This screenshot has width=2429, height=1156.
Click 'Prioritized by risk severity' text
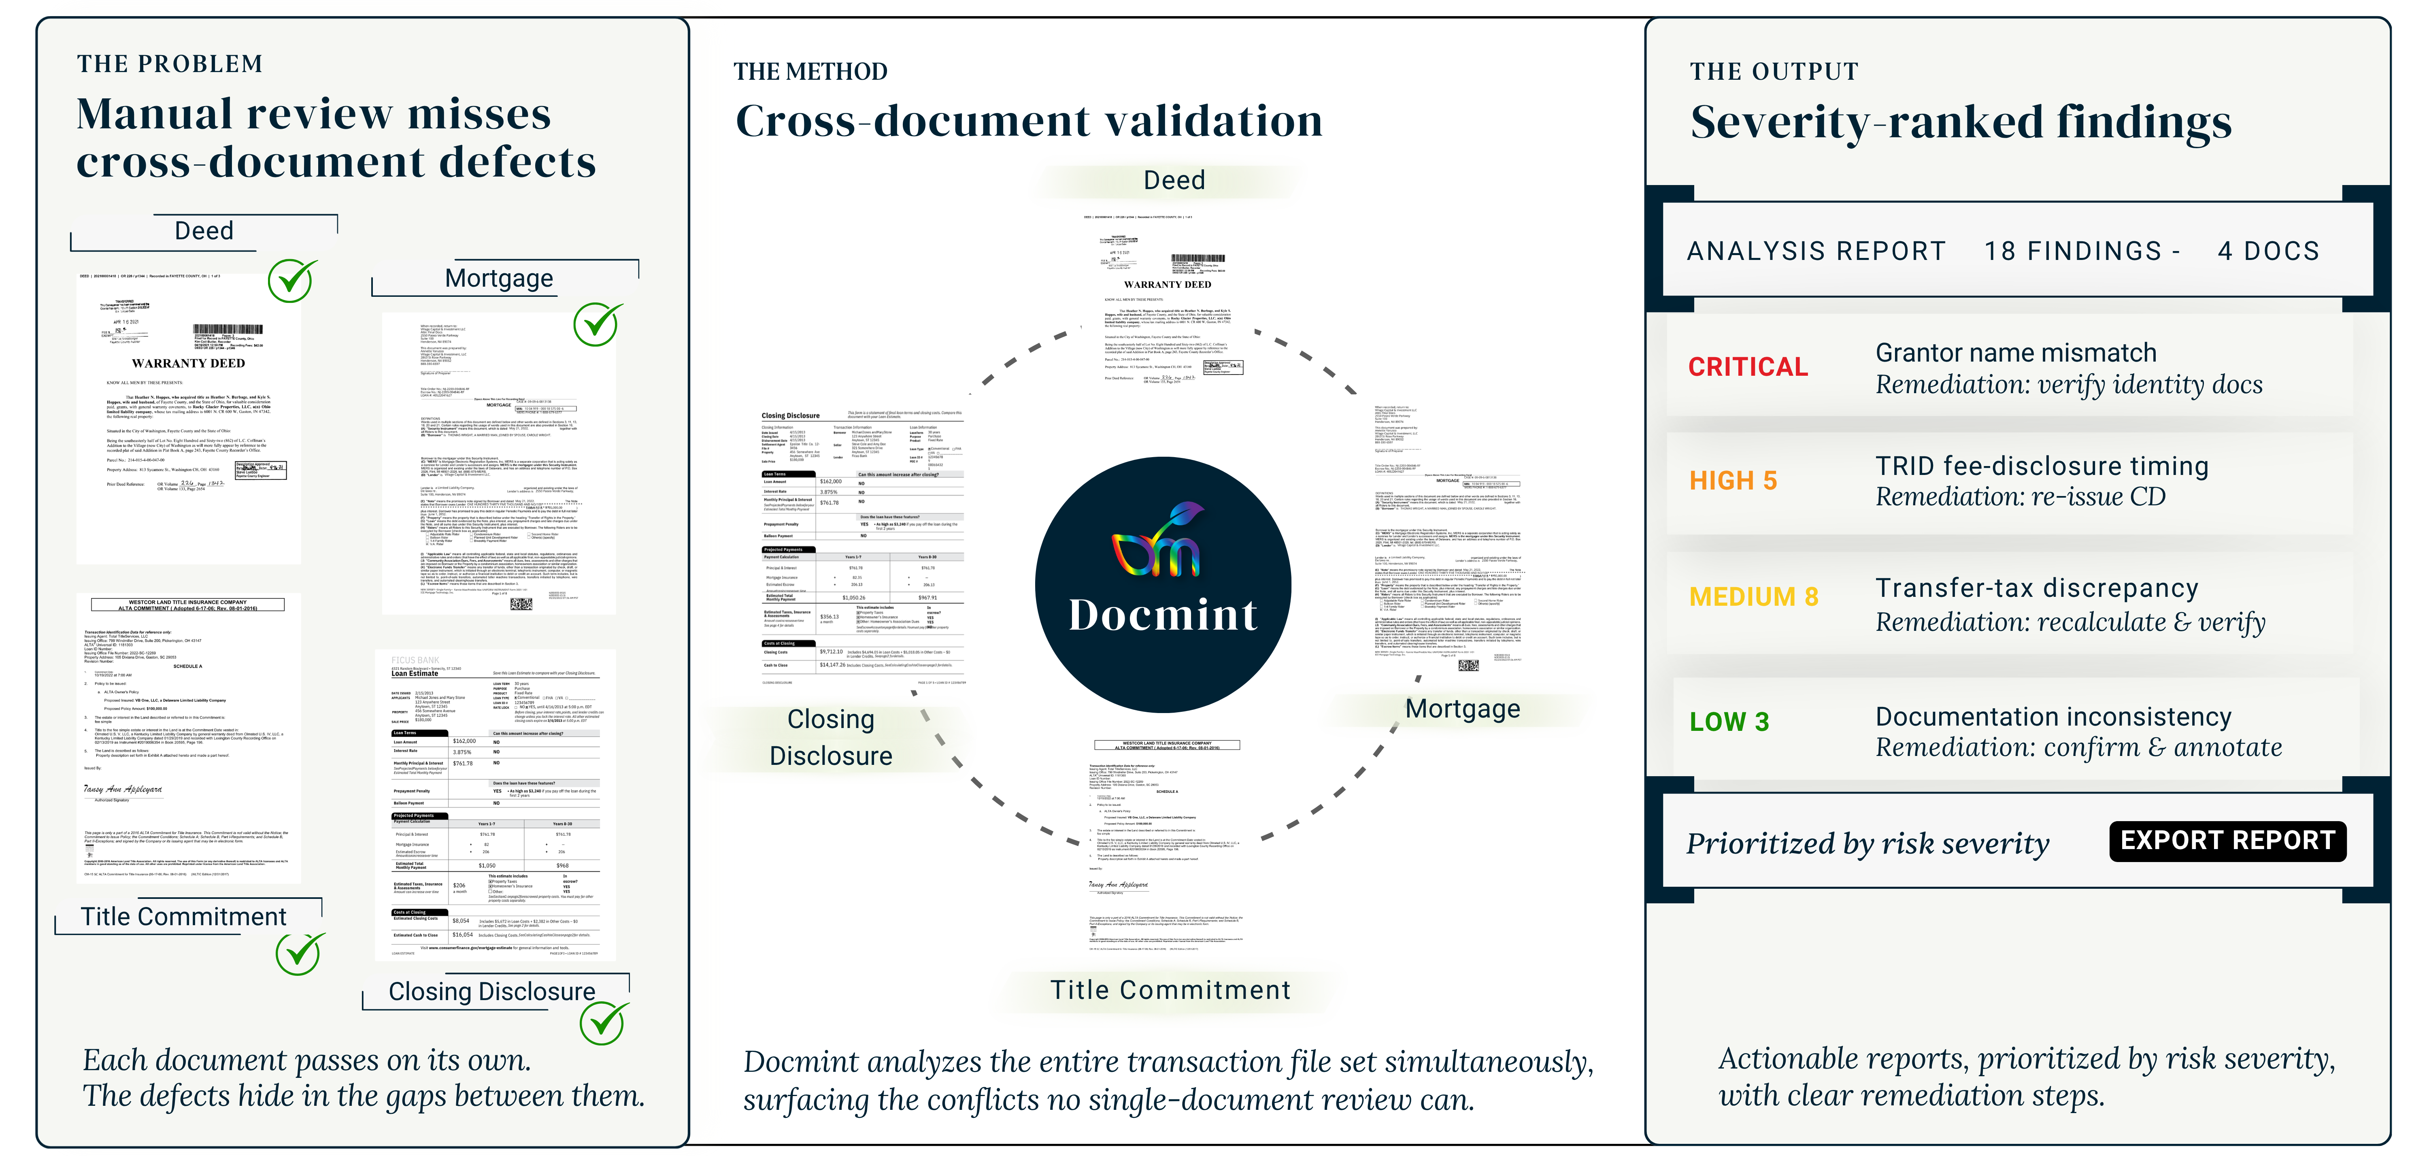pos(1868,843)
